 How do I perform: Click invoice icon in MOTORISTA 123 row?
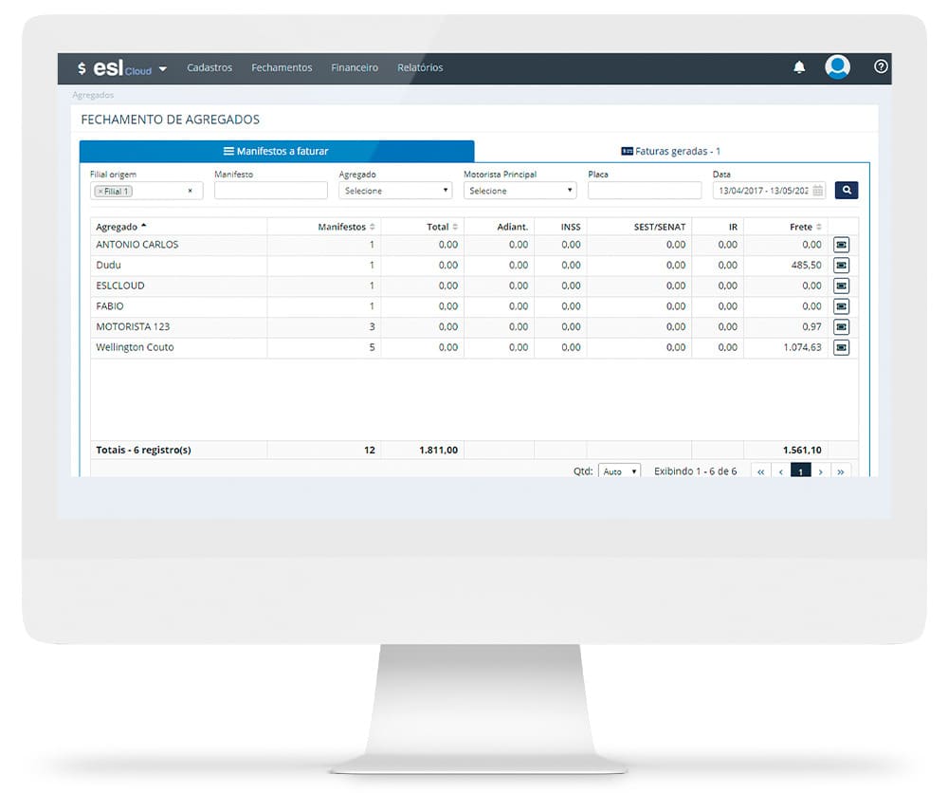[x=841, y=327]
